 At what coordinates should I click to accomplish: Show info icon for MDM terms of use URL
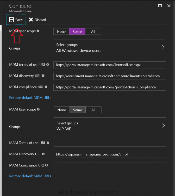pyautogui.click(x=48, y=65)
